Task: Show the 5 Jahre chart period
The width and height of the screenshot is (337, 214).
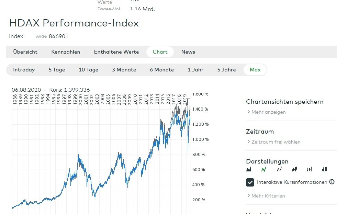Action: click(x=226, y=70)
